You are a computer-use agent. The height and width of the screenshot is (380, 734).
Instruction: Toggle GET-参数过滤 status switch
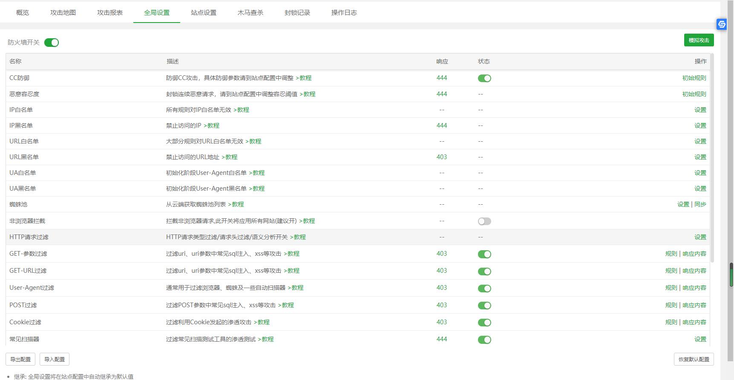pos(484,254)
